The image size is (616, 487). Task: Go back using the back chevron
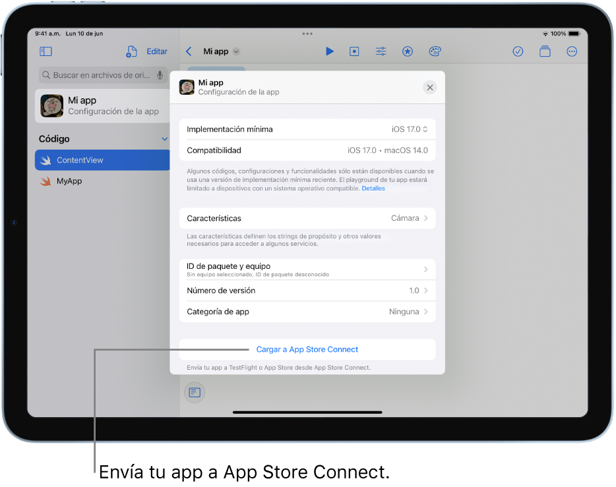[189, 51]
